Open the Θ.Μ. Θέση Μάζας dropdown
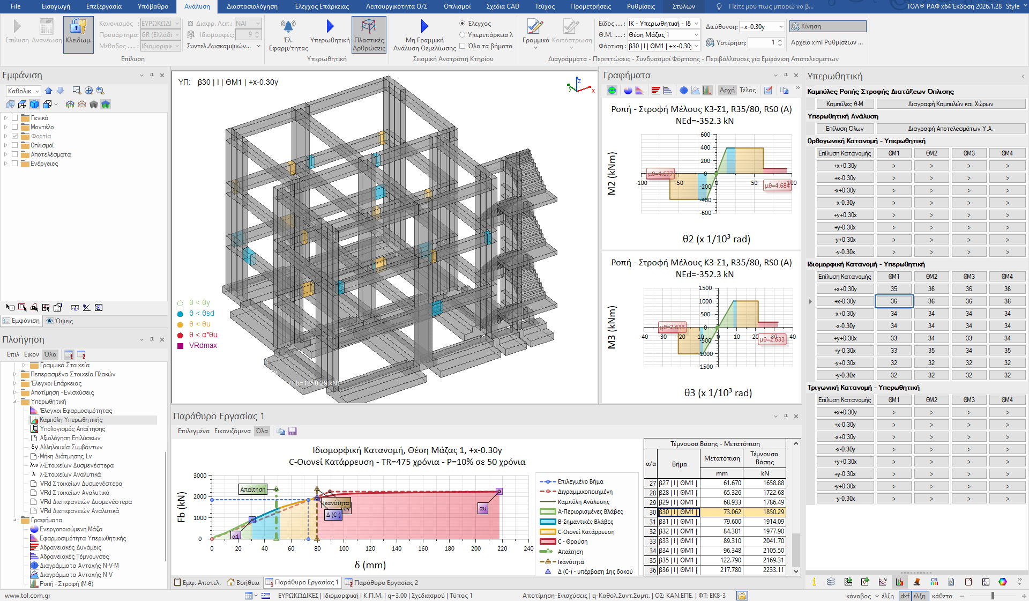This screenshot has width=1029, height=601. click(x=696, y=35)
